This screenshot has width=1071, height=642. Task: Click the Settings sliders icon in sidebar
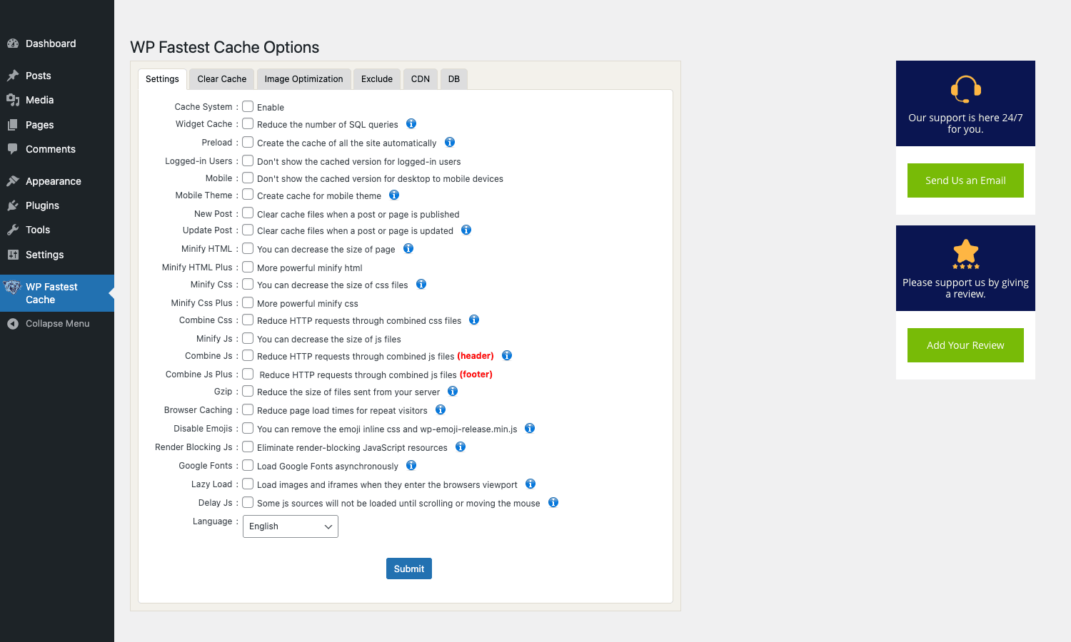[x=13, y=255]
